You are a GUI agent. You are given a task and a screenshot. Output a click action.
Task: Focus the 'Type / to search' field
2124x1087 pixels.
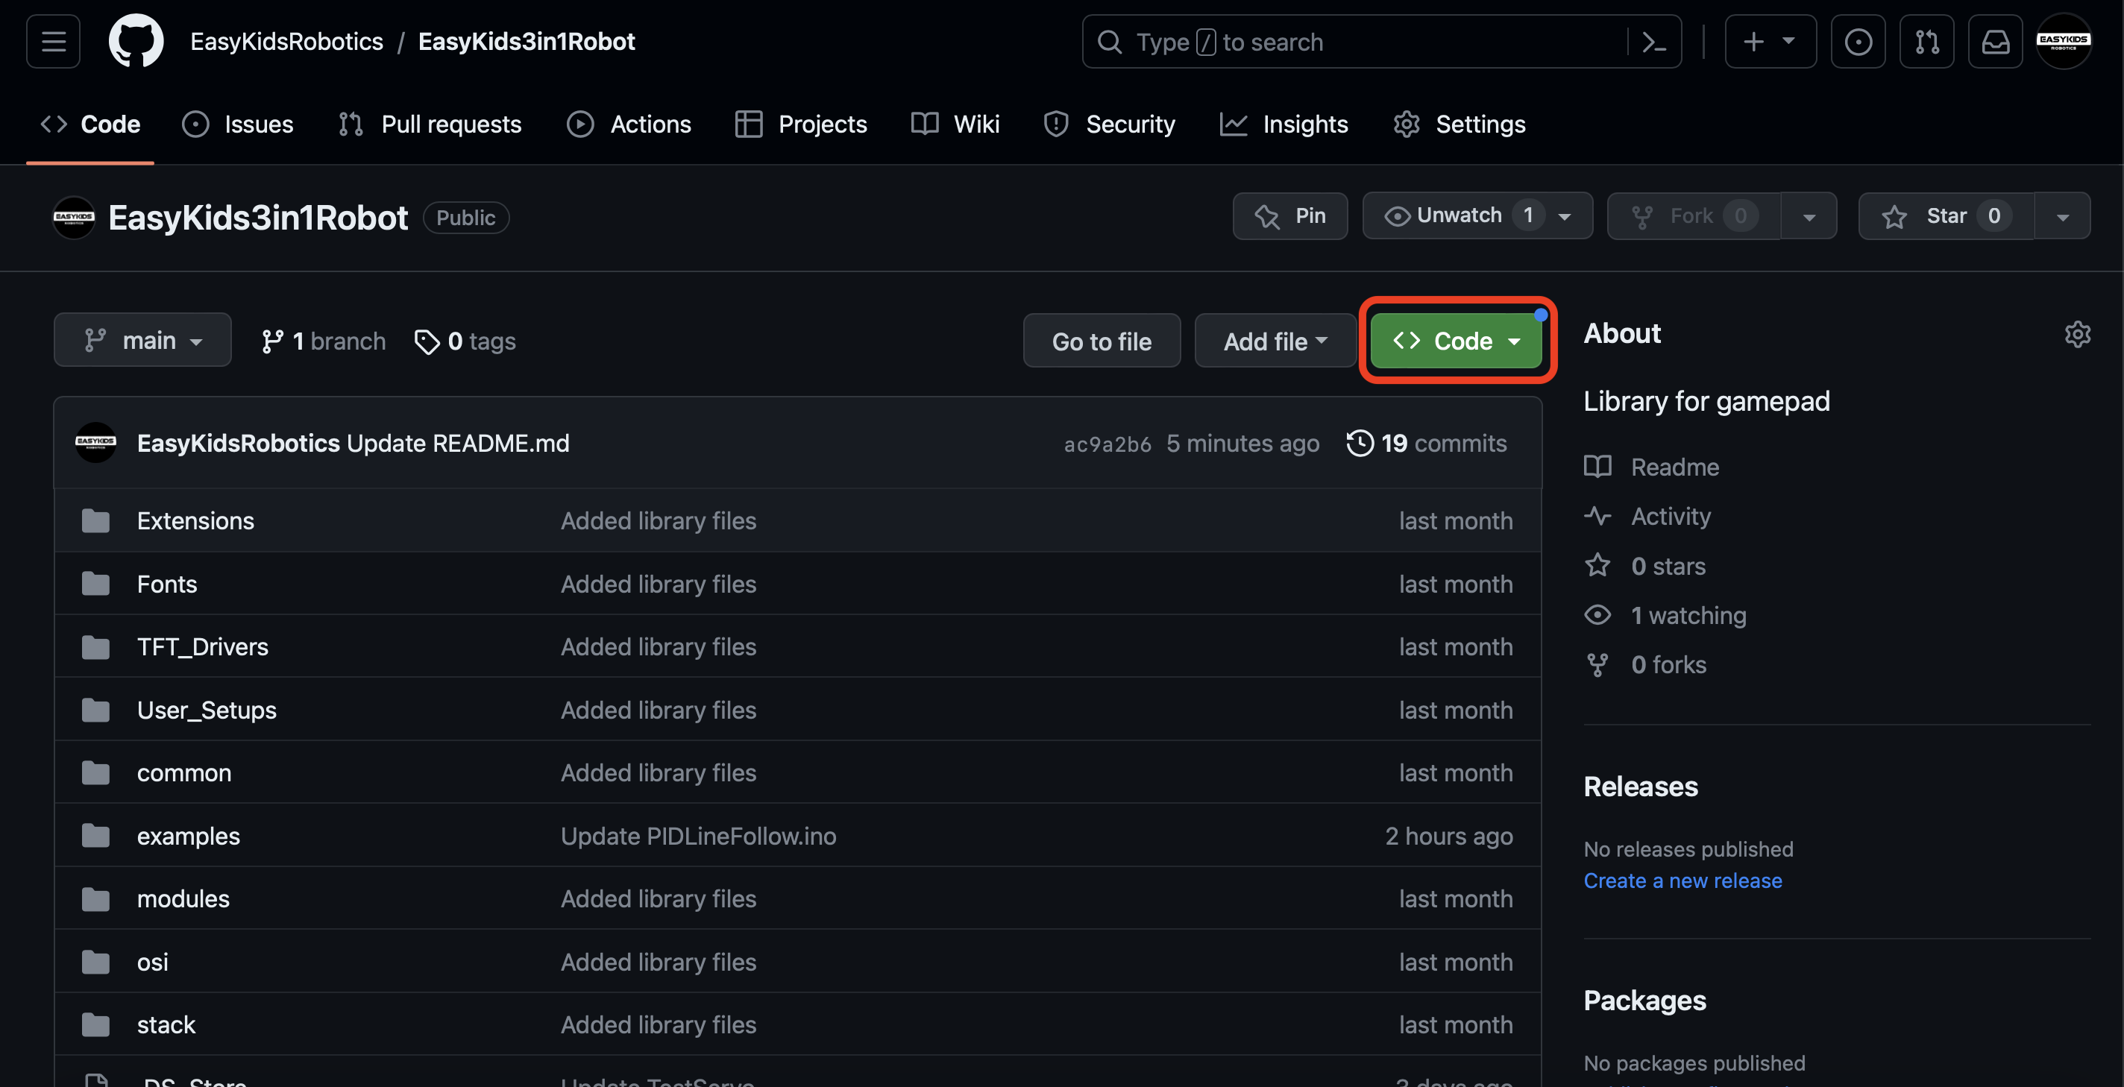click(x=1381, y=41)
